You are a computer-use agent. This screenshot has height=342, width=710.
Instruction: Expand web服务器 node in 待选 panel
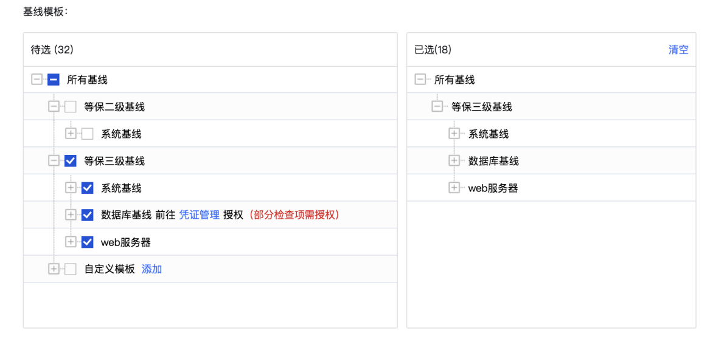coord(71,242)
